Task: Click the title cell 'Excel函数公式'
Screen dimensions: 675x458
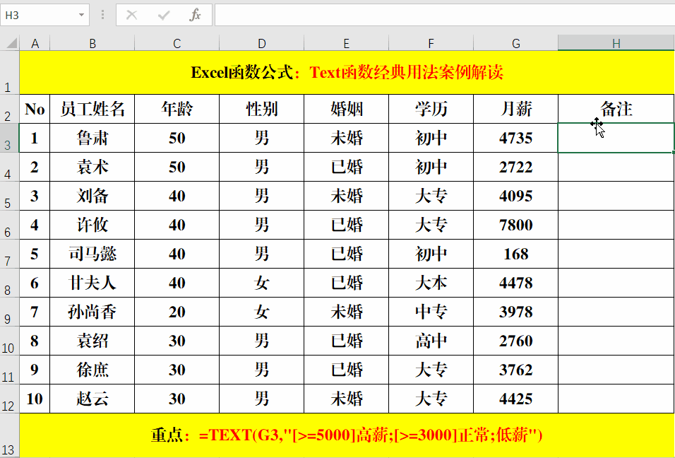Action: pos(347,72)
